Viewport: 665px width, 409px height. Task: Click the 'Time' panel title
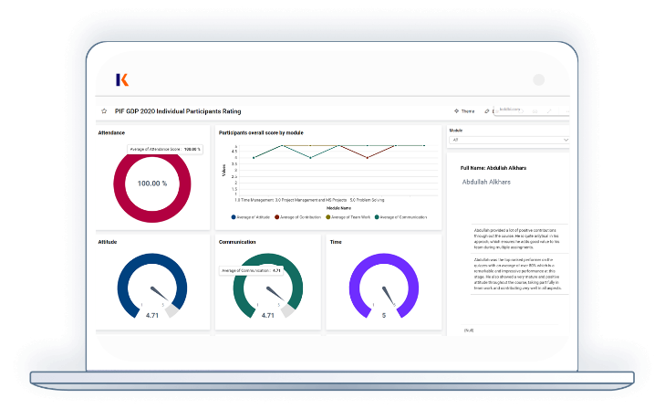[336, 242]
